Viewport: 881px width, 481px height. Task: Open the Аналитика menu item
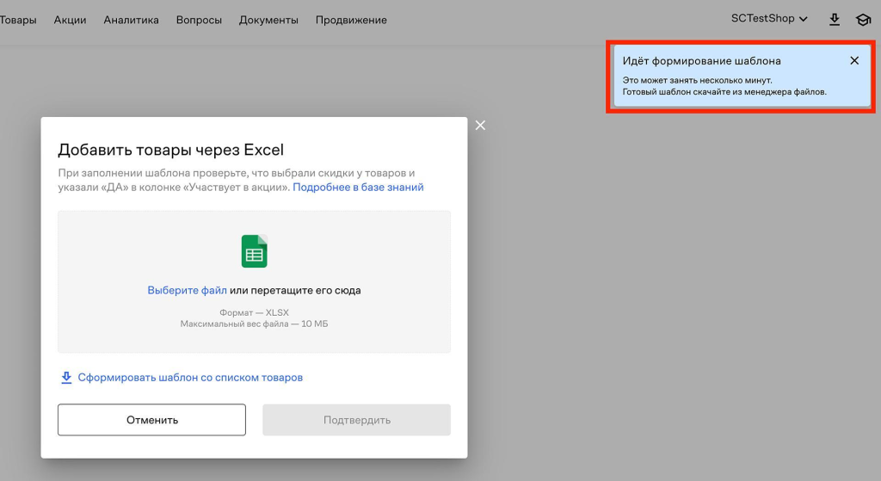131,20
